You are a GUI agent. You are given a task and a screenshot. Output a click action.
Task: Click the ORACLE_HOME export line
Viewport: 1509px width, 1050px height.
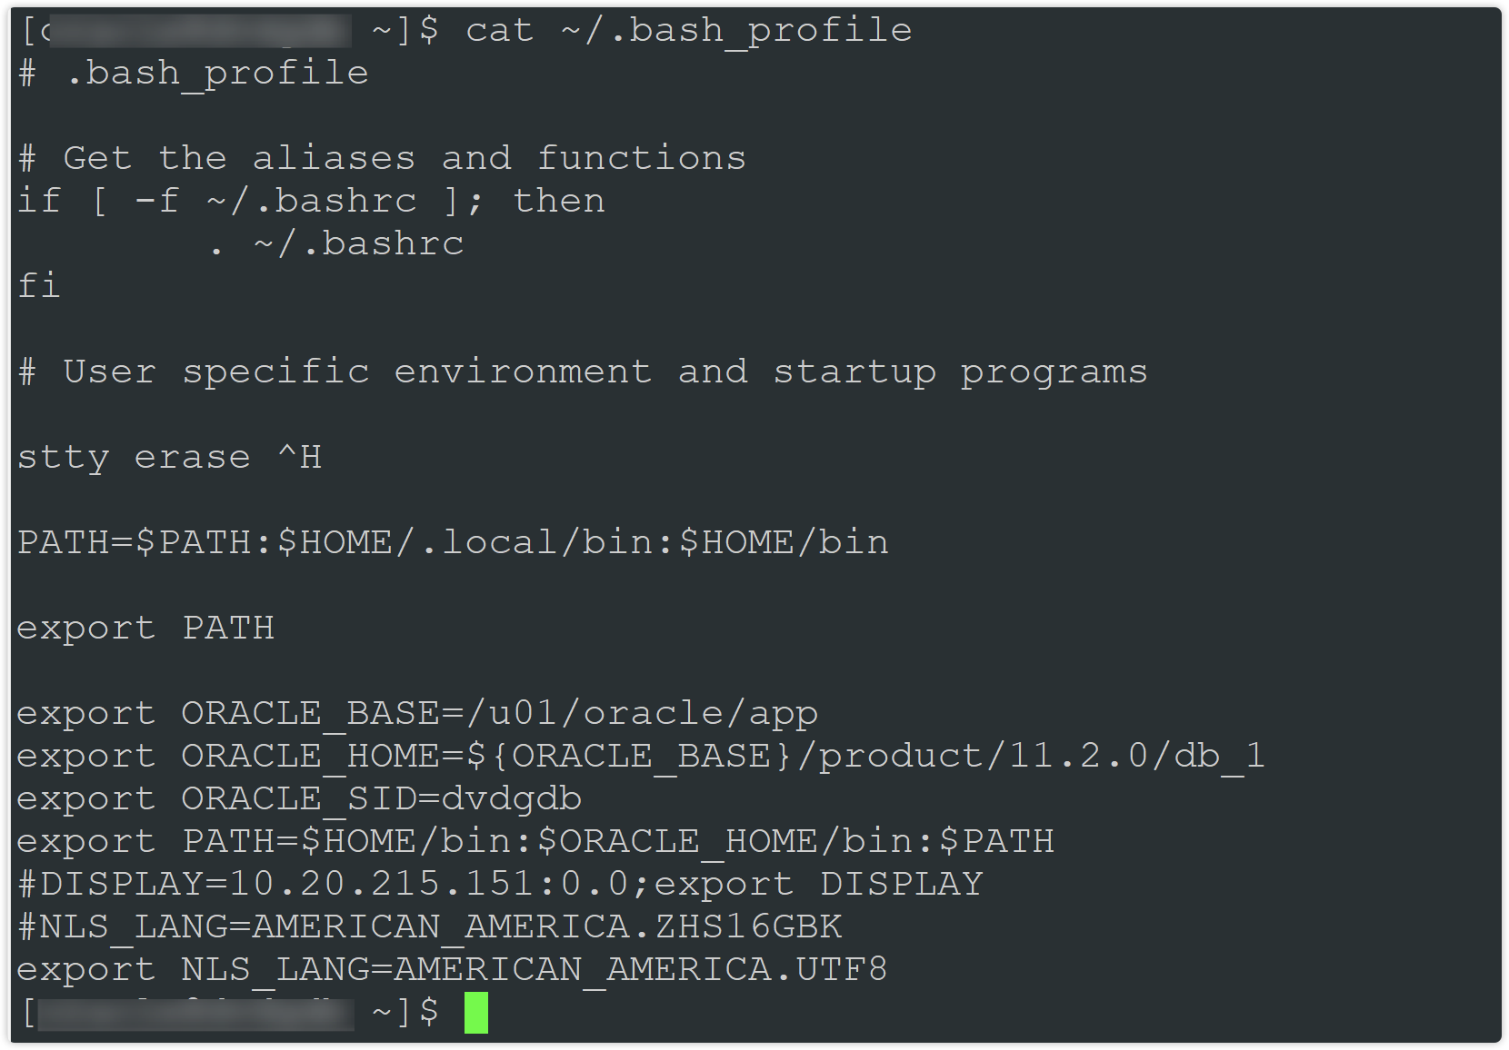(640, 757)
